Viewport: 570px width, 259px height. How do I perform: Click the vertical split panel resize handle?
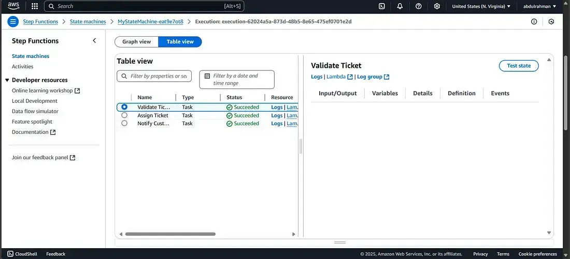pos(301,146)
